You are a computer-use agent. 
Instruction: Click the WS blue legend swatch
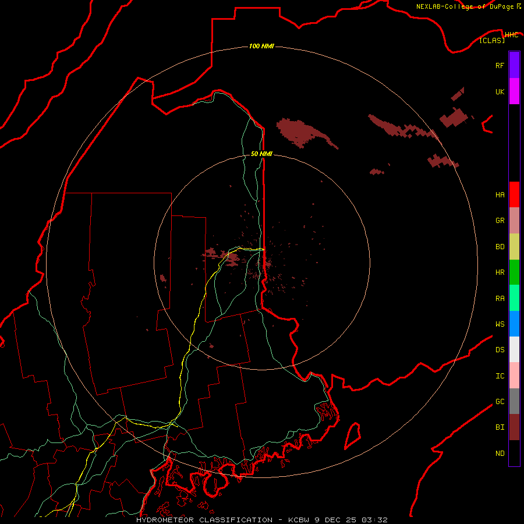514,324
